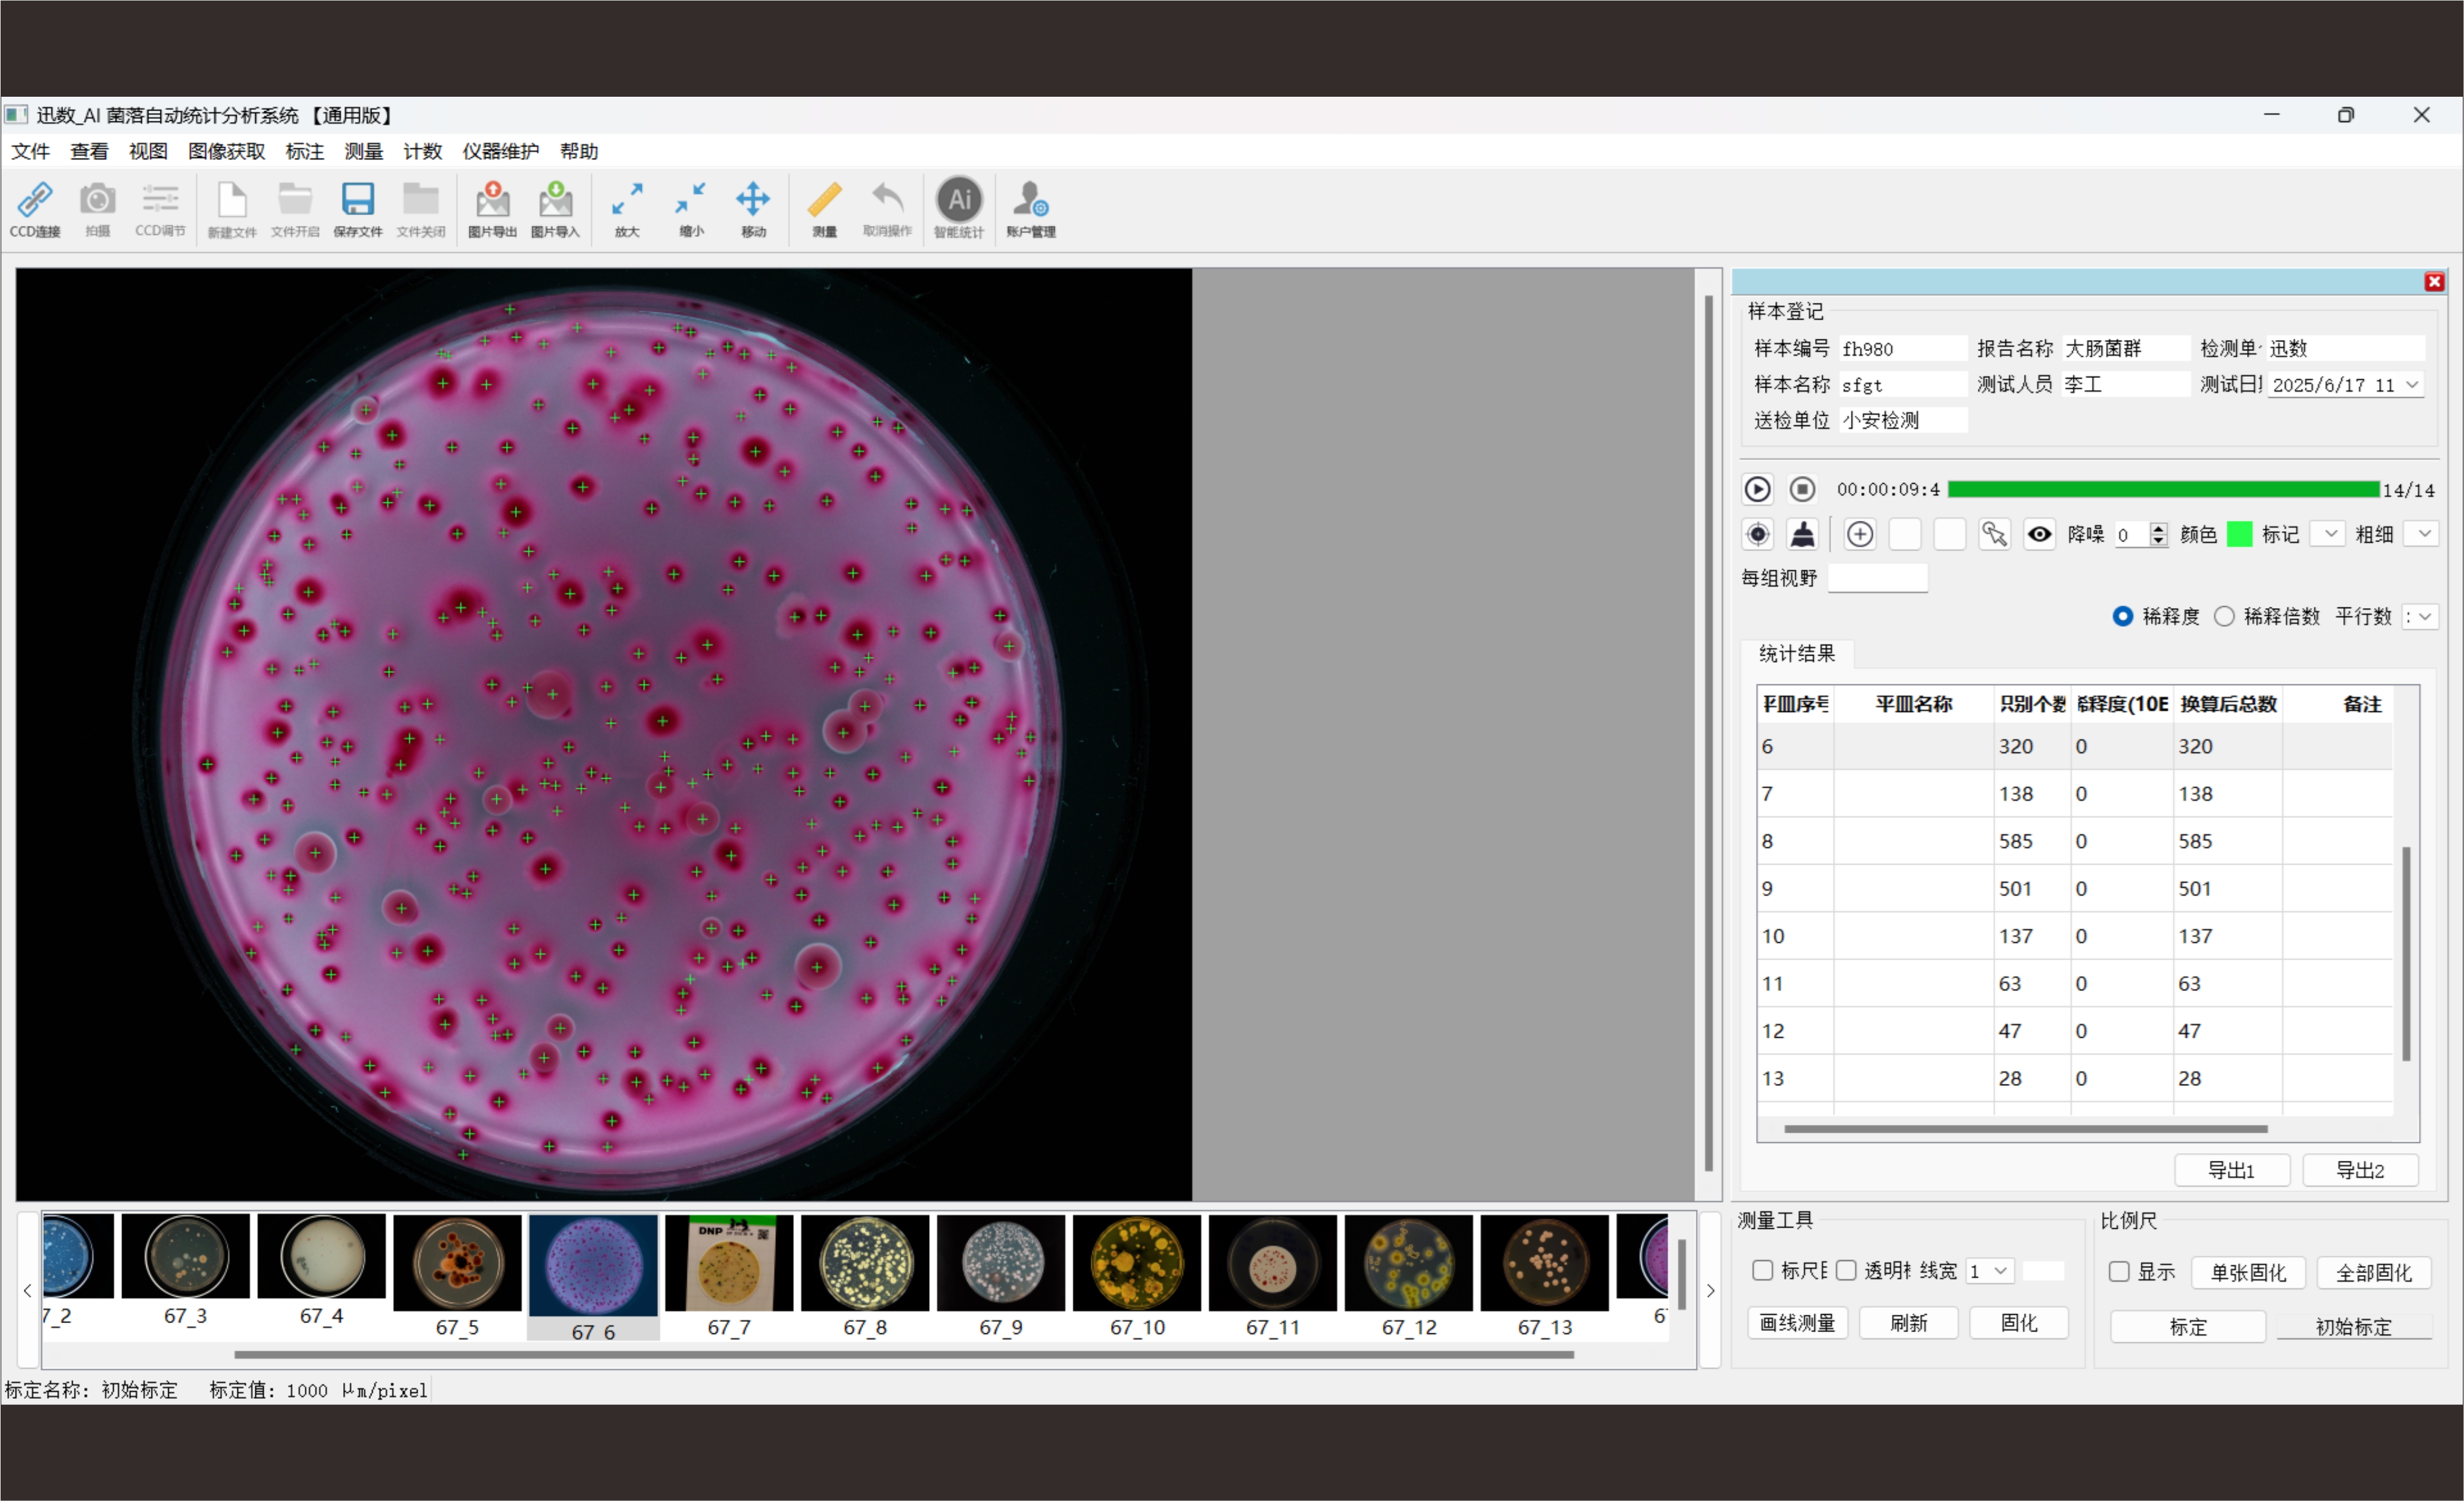Click the 导出2 button
The image size is (2464, 1501).
[x=2360, y=1170]
